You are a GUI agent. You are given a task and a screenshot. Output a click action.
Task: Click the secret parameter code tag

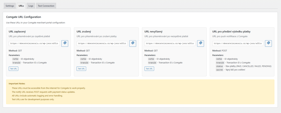(x=220, y=70)
